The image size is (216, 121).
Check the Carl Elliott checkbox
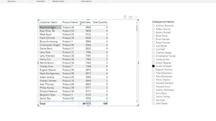pyautogui.click(x=153, y=46)
